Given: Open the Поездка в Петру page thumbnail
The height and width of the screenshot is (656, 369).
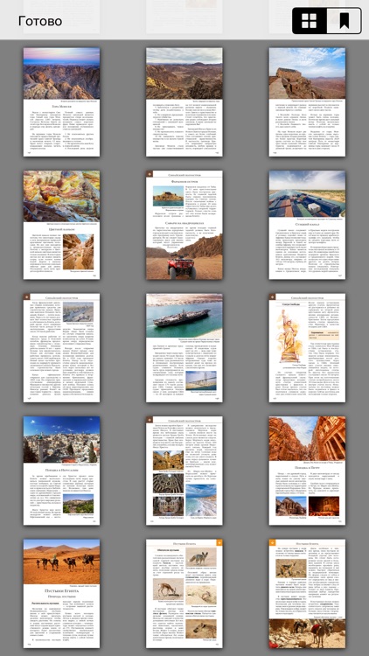Looking at the screenshot, I should 307,471.
